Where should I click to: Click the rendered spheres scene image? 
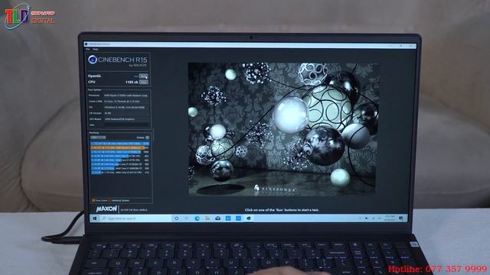pos(283,129)
